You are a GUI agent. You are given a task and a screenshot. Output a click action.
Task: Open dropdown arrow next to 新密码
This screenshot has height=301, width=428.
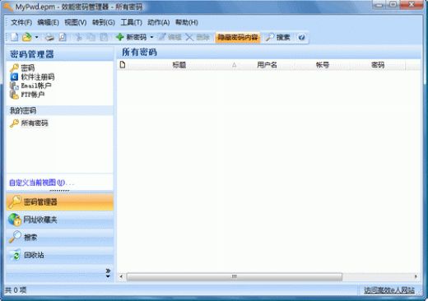[x=151, y=37]
